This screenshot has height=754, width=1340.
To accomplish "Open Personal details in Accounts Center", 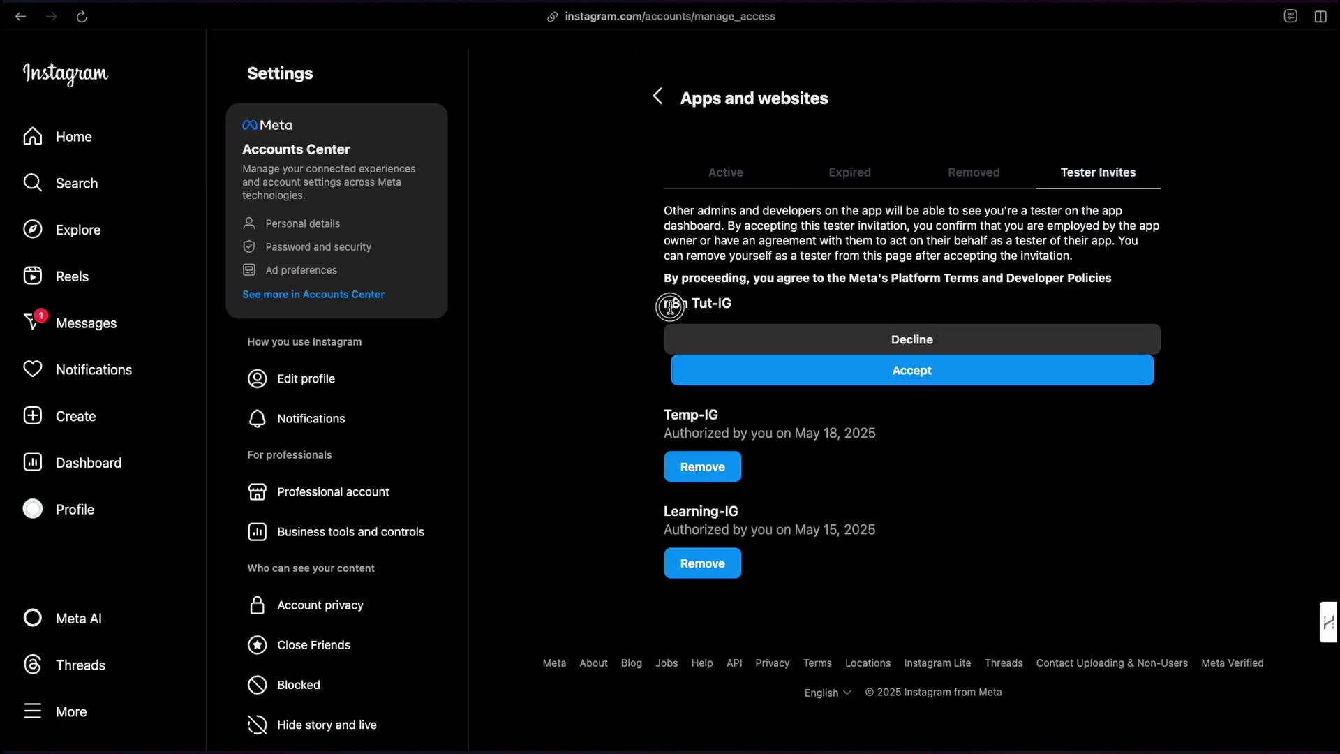I will [x=302, y=223].
